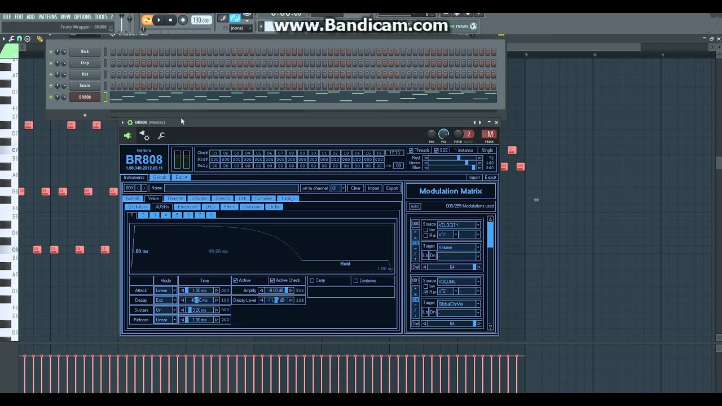
Task: Select the next instrument arrow
Action: coord(144,188)
